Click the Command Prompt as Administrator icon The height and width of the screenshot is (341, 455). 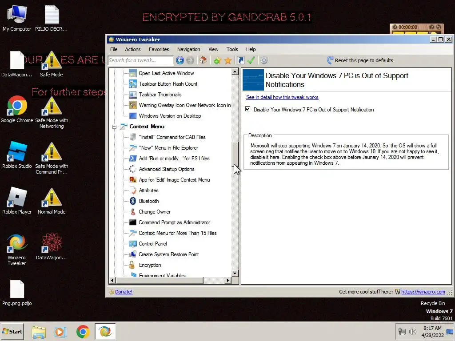[x=132, y=222]
